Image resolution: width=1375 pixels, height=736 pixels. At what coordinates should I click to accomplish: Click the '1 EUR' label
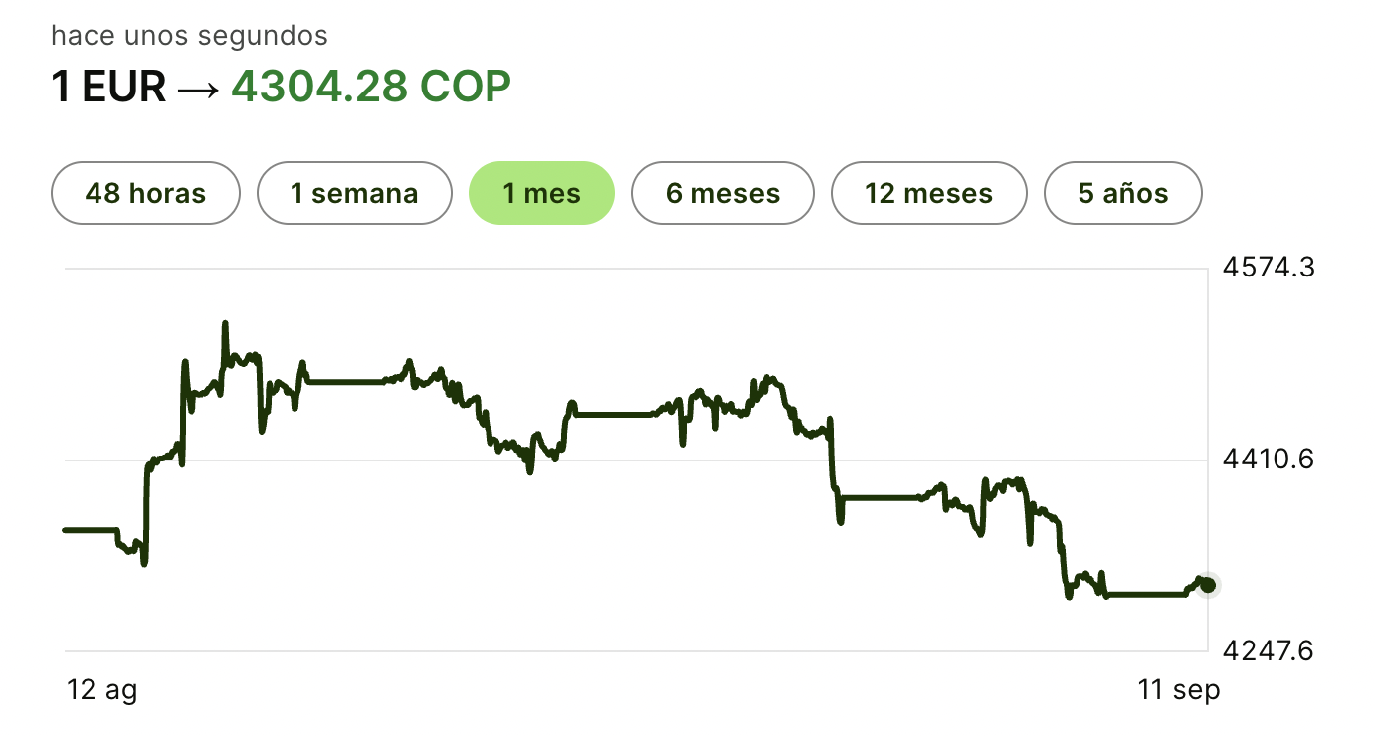[x=106, y=87]
